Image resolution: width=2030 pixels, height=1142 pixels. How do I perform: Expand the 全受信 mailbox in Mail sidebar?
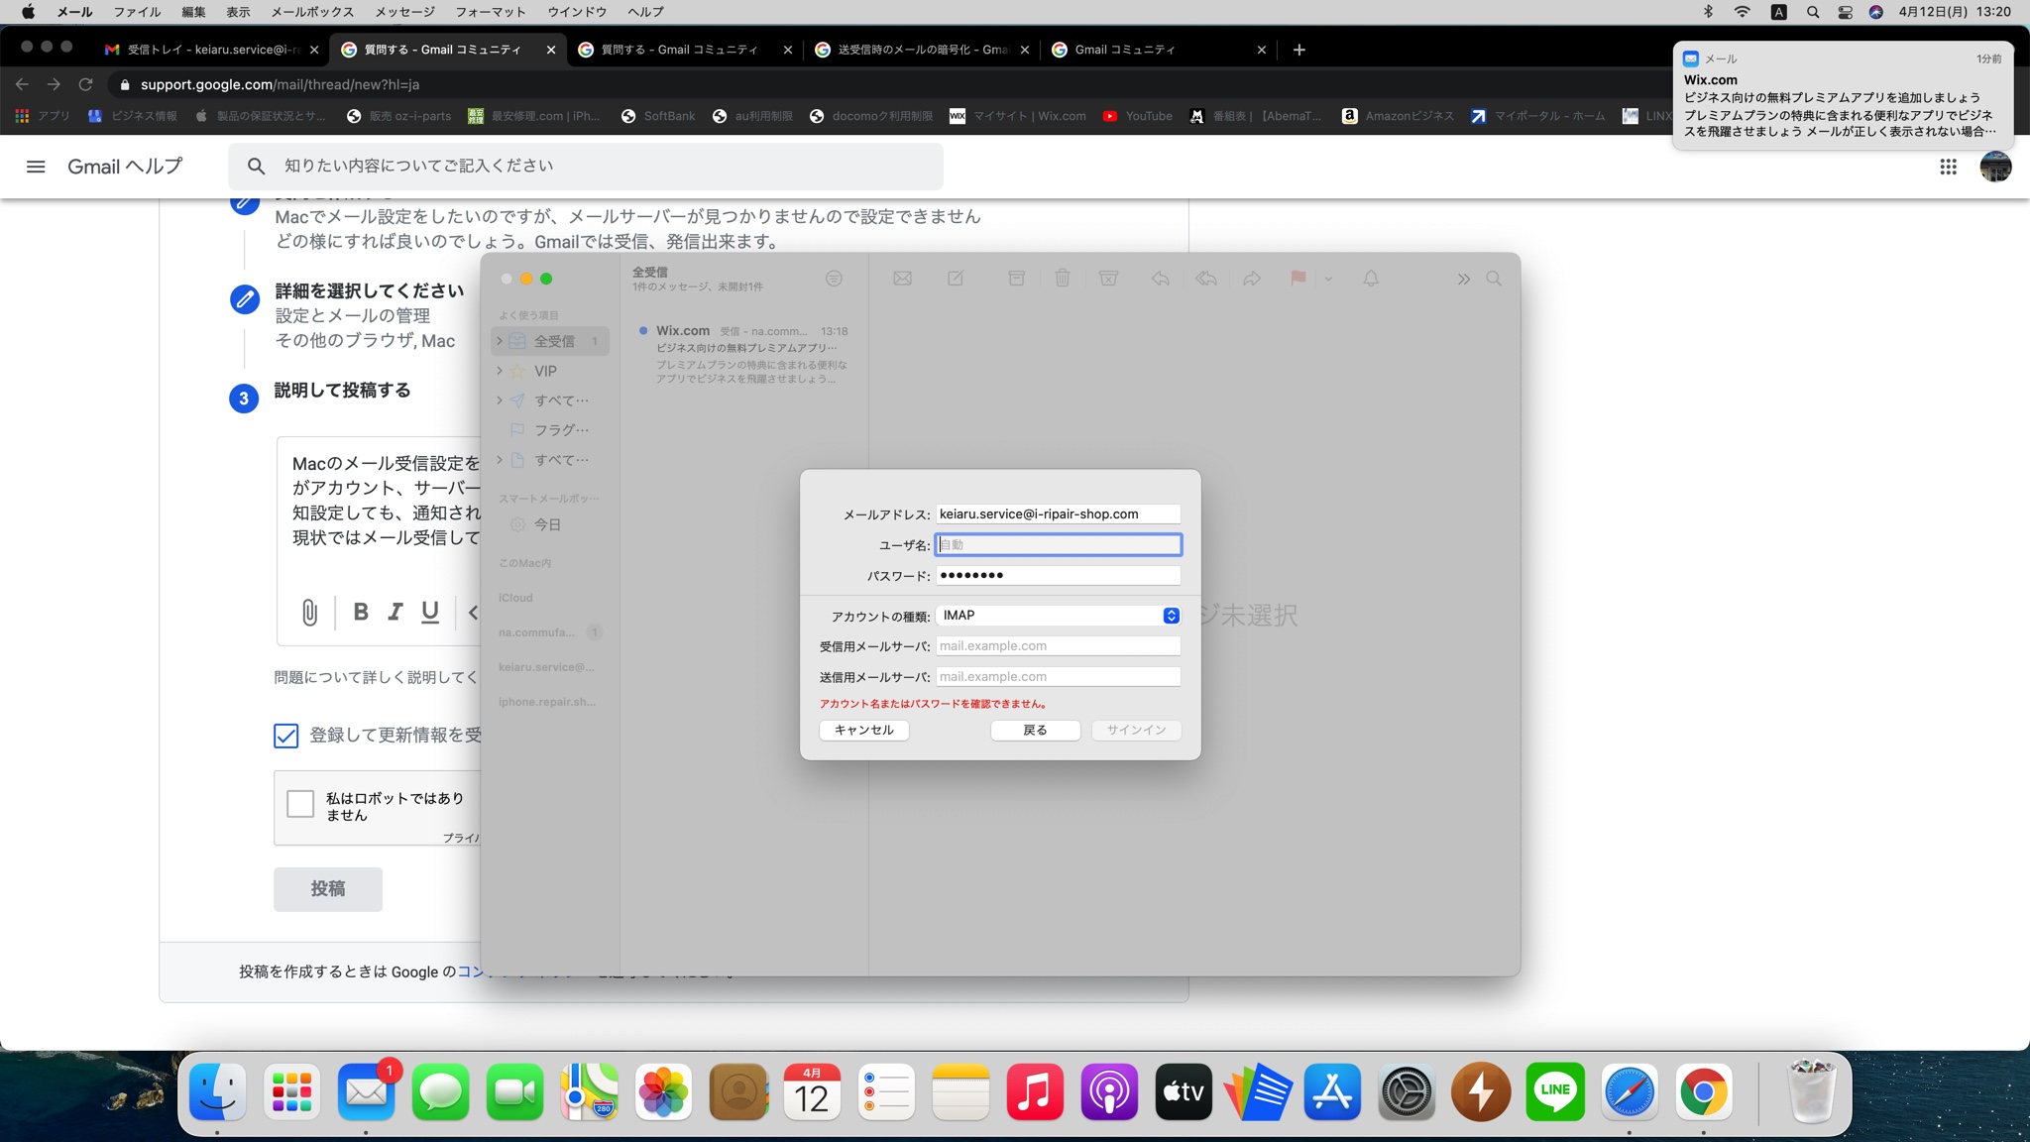[500, 341]
